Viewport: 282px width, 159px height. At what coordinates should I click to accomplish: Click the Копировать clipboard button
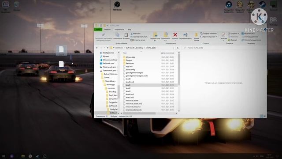(117, 36)
